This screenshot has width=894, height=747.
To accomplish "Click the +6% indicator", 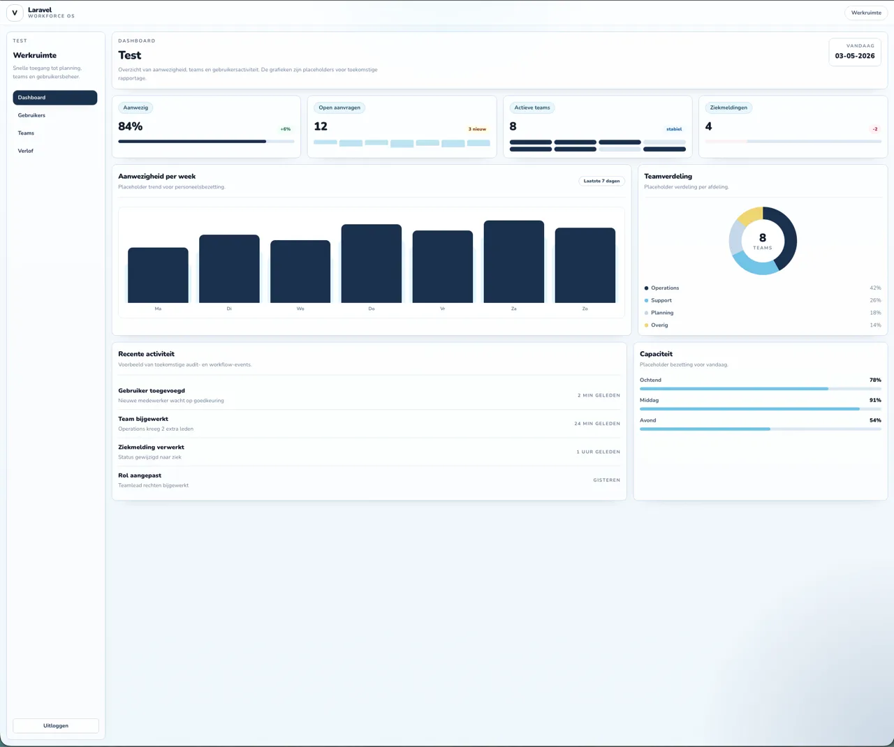I will point(286,129).
